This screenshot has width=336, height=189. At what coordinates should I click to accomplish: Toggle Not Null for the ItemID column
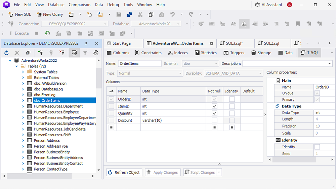pos(215,106)
